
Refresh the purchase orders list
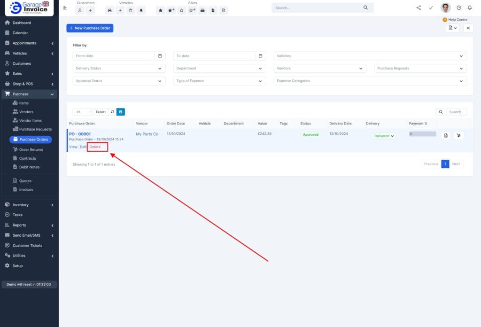(x=112, y=112)
